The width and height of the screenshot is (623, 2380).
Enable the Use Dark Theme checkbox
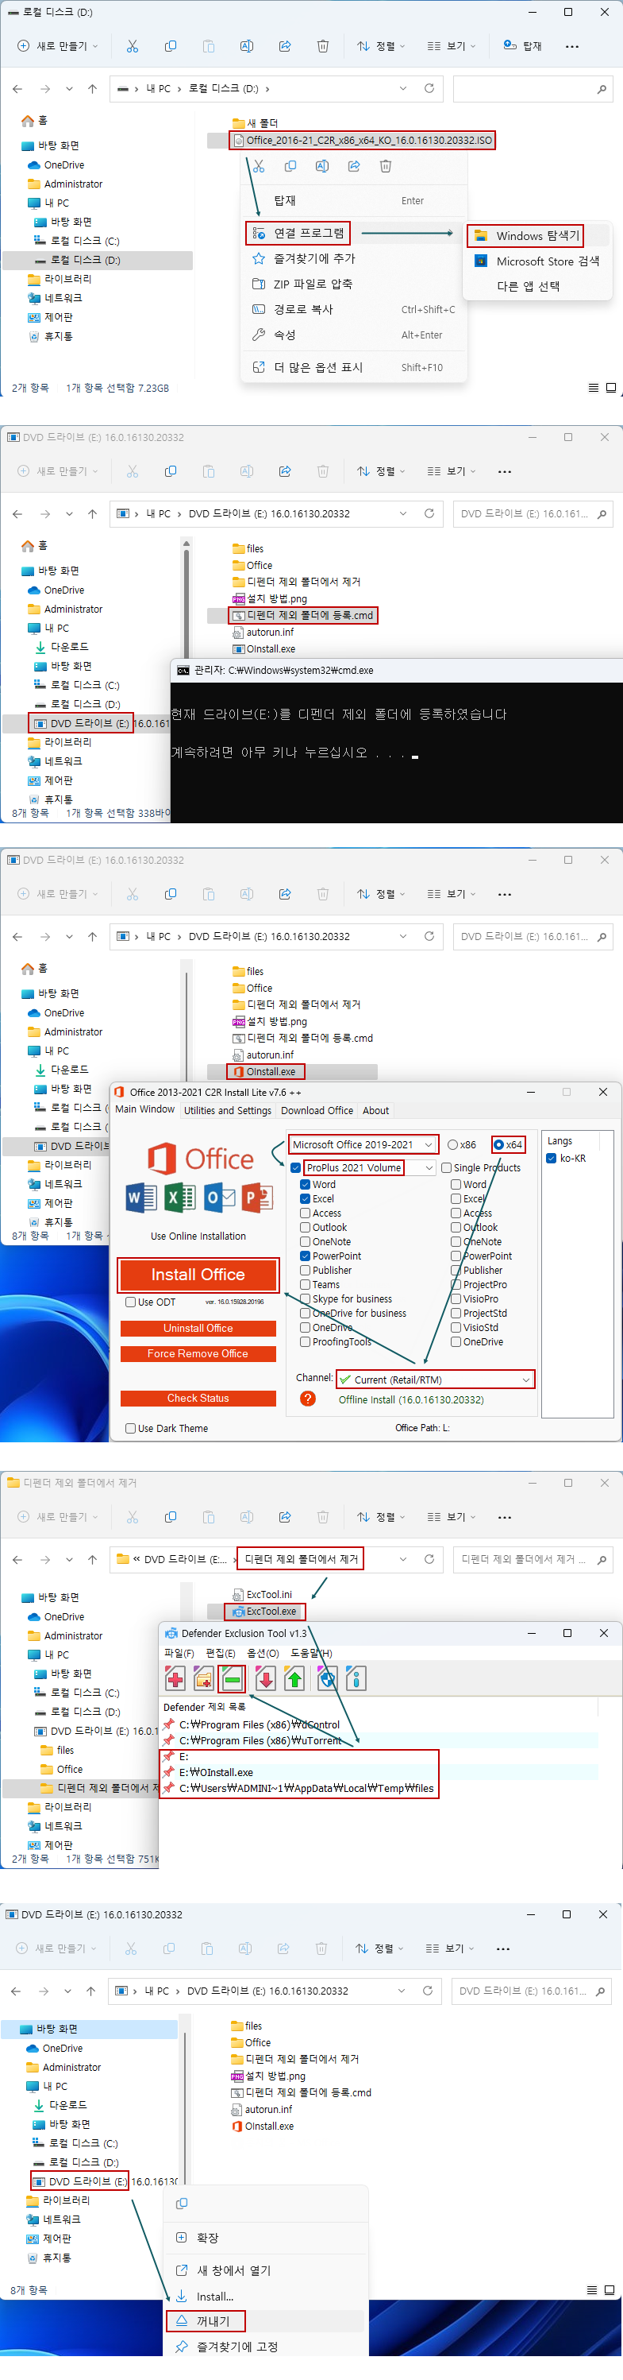130,1428
